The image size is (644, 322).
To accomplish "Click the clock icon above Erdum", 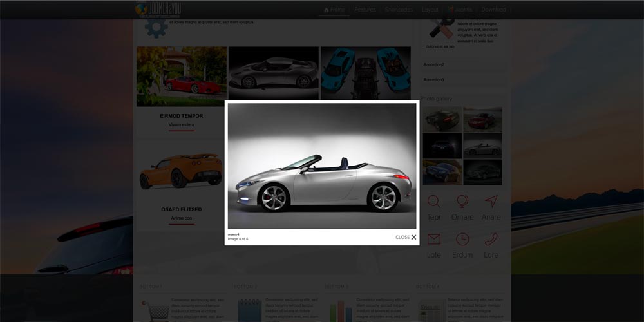I will coord(462,239).
